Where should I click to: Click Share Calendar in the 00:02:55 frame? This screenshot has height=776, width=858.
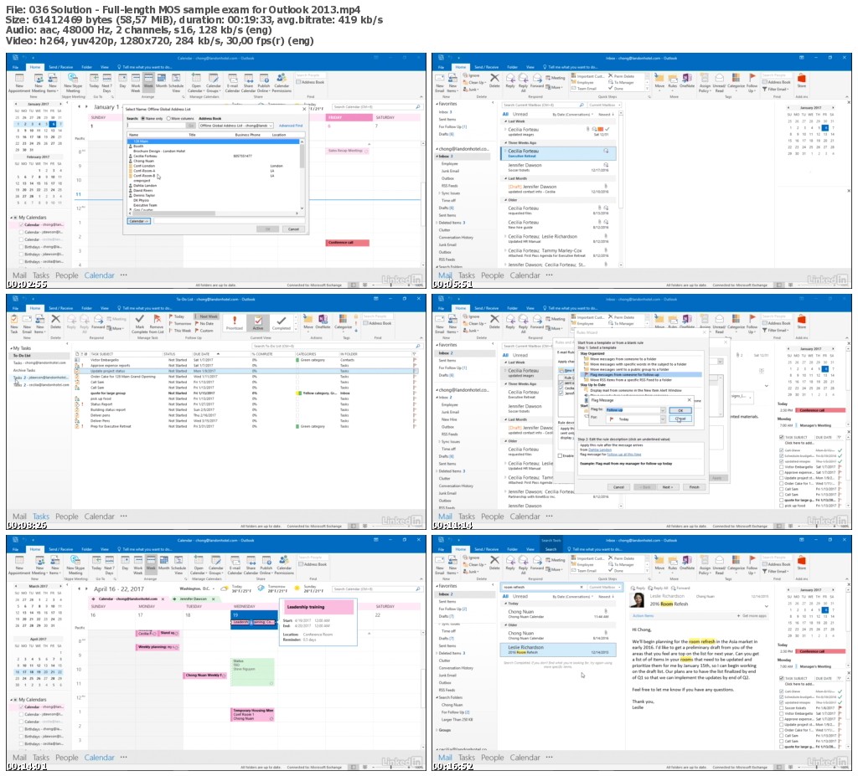[248, 83]
